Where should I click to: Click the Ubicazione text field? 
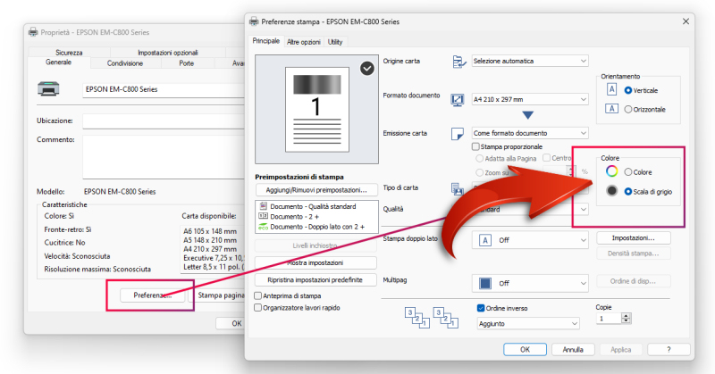(x=164, y=121)
